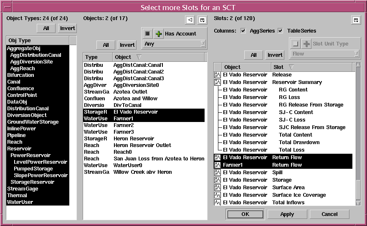
Task: Click series icon of Surface Area row
Action: point(218,187)
